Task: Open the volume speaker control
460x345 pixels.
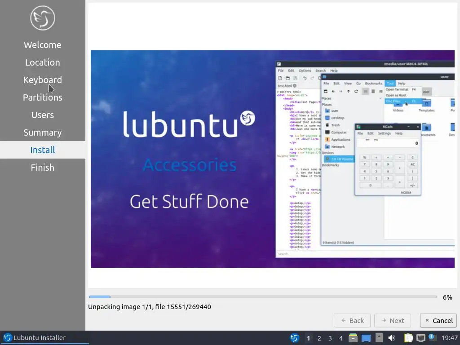Action: [392, 338]
